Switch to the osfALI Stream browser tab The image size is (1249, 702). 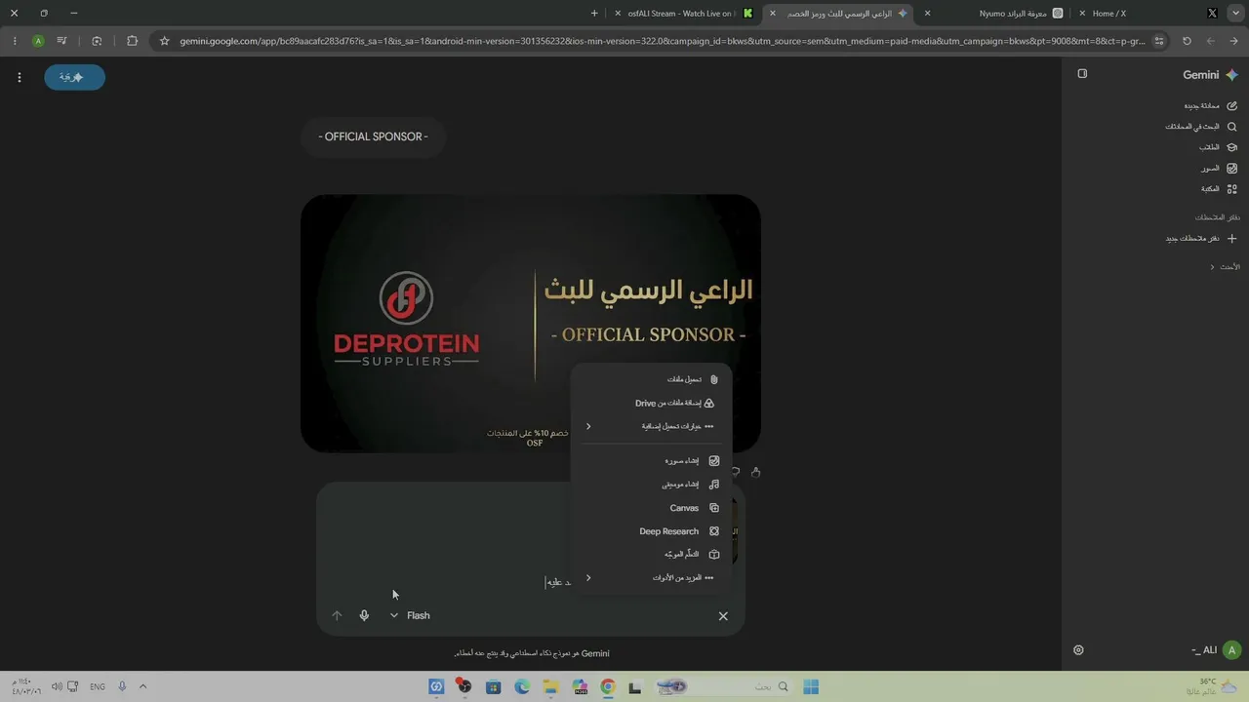[x=684, y=14]
